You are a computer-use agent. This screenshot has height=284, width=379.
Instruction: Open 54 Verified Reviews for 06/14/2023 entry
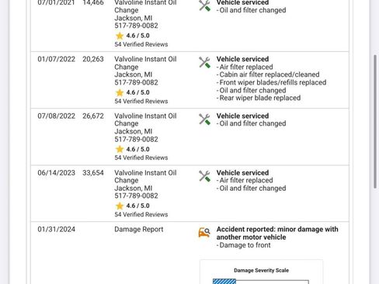141,214
